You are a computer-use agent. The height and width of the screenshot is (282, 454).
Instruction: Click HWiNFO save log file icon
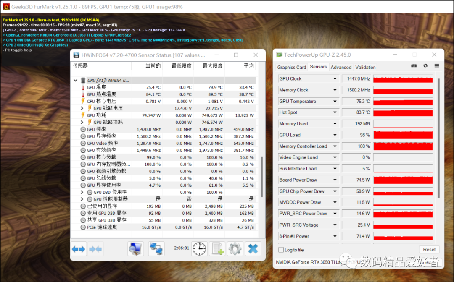click(217, 249)
